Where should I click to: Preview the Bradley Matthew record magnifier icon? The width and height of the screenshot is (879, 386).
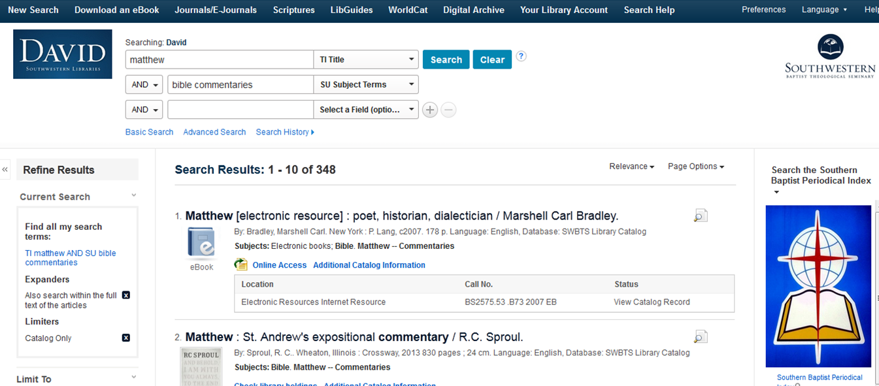point(701,216)
